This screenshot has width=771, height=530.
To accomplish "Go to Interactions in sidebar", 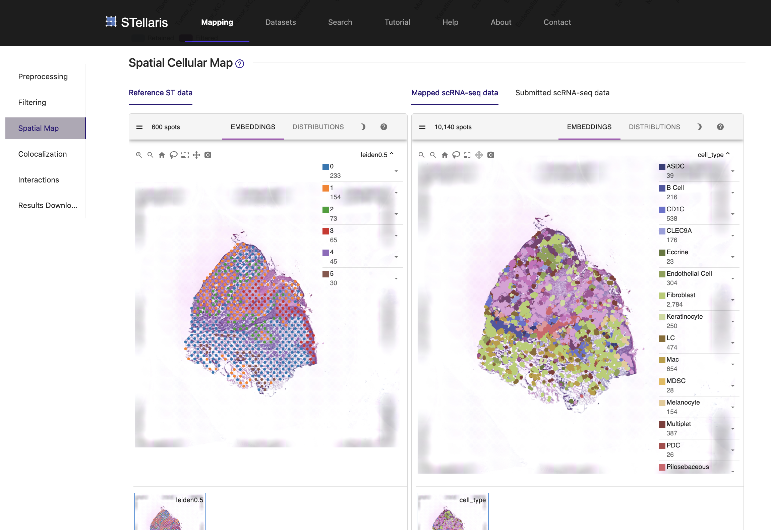I will [x=39, y=180].
